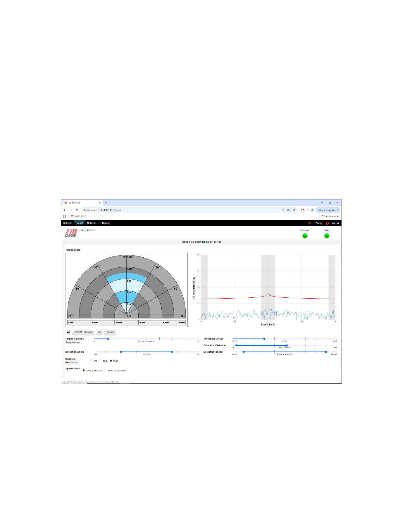The image size is (398, 515).
Task: Click the Threshold Offset slider handle
Action: coord(264,339)
